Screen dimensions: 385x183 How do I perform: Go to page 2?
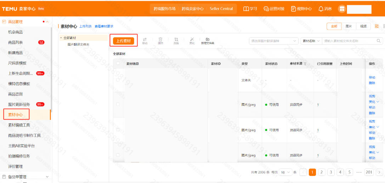tap(322, 172)
